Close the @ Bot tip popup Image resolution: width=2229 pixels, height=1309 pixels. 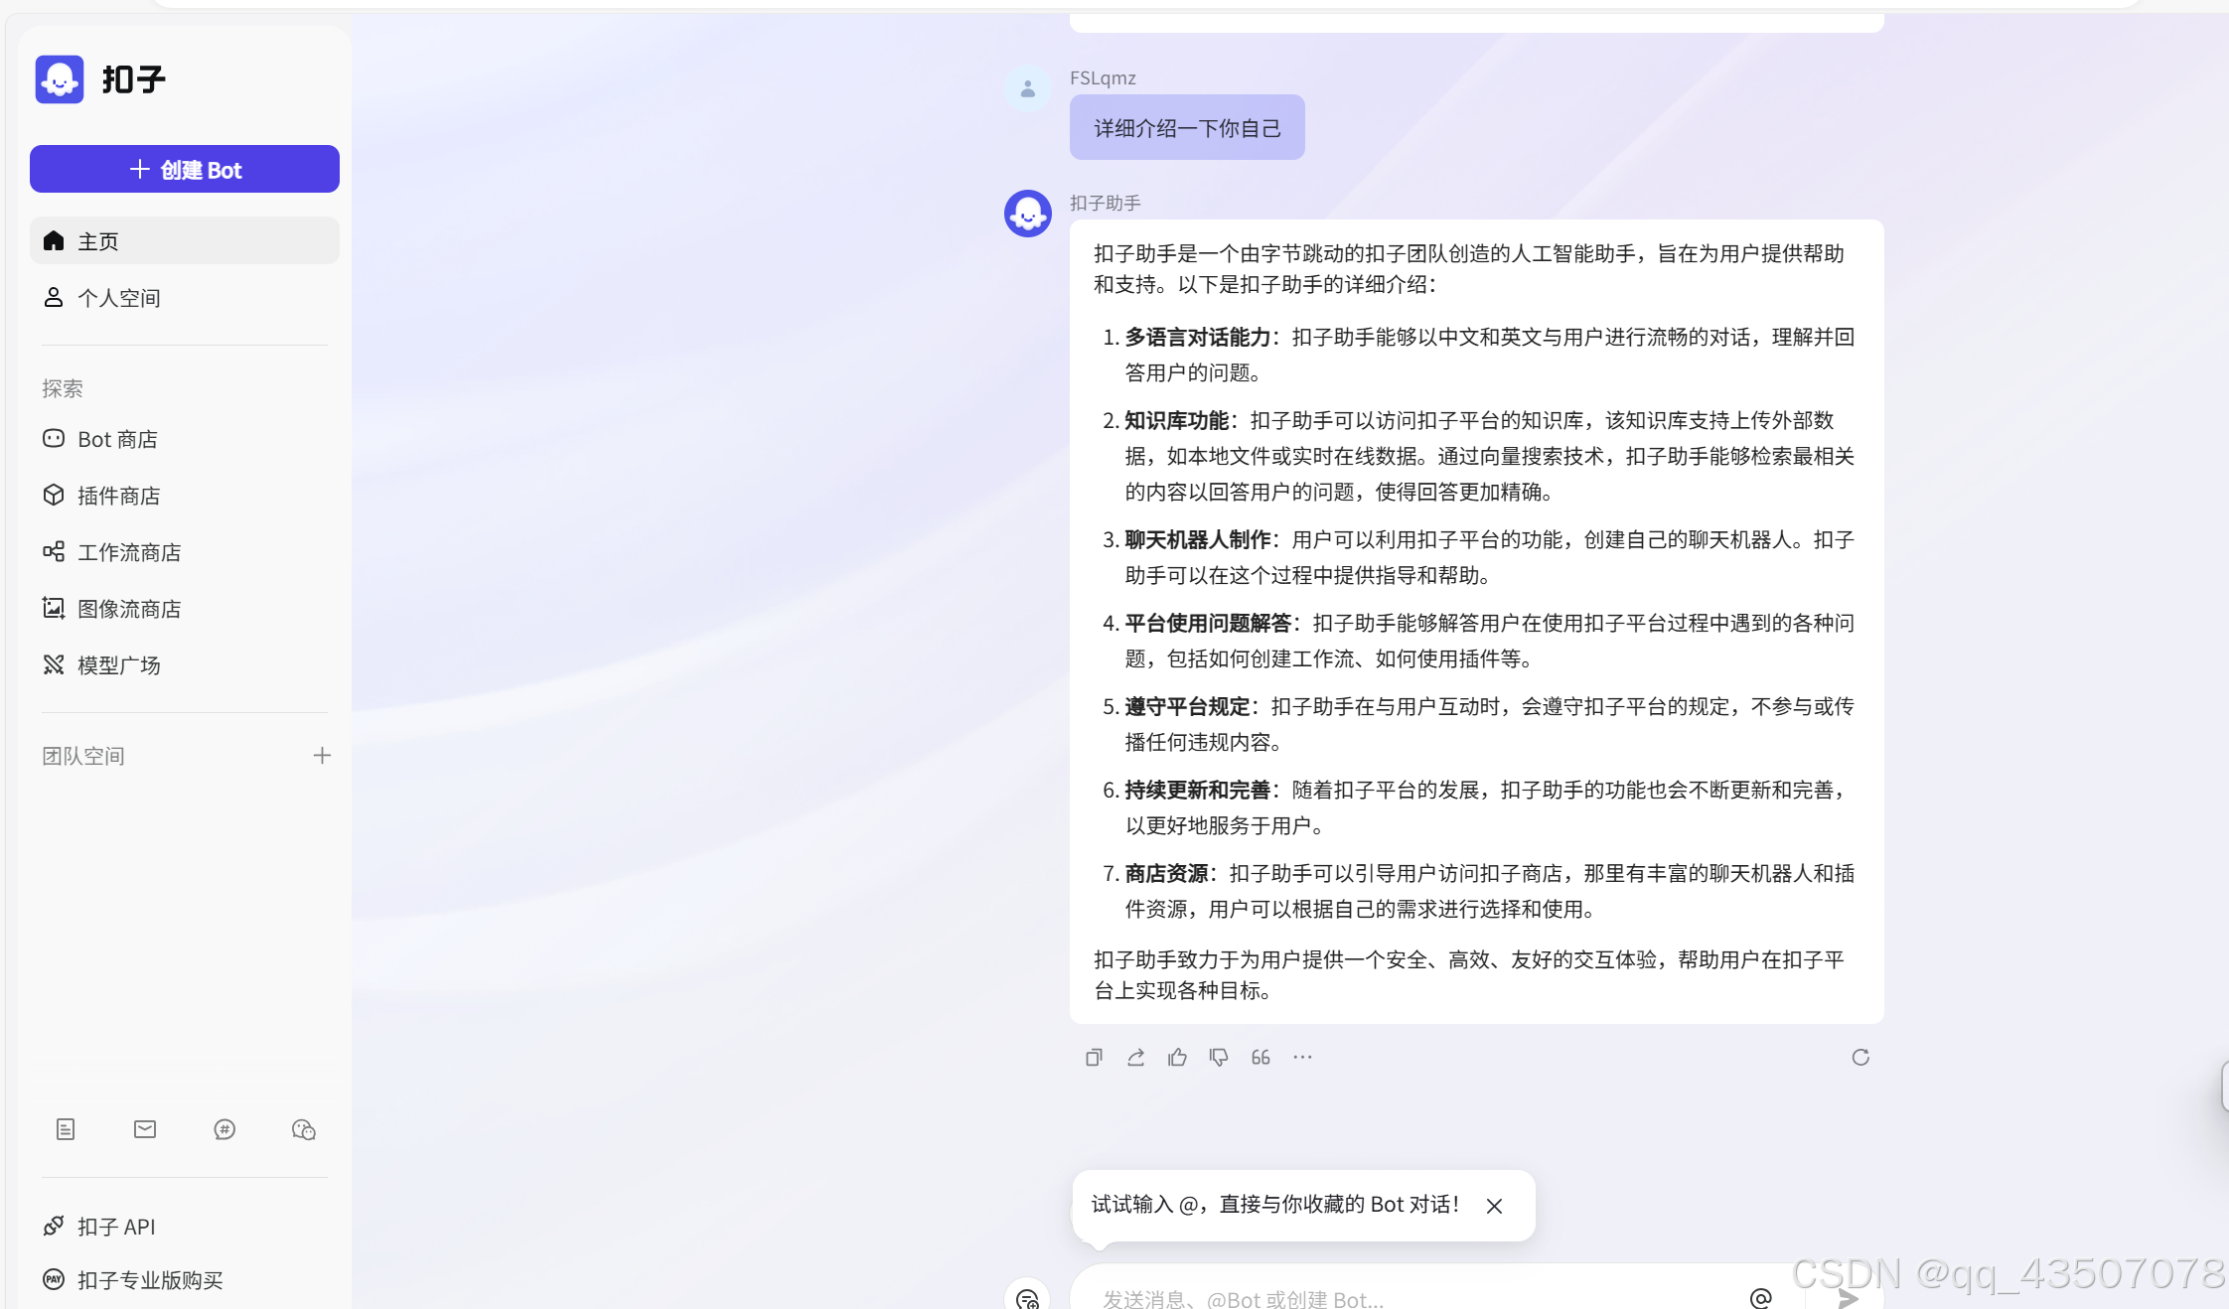coord(1494,1206)
